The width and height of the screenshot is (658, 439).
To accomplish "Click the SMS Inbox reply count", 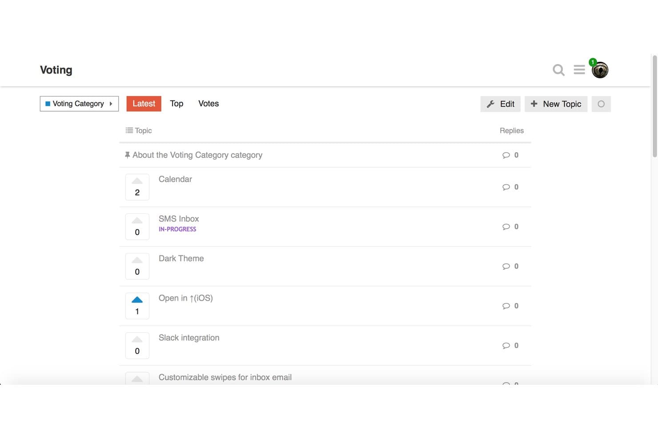I will point(510,227).
